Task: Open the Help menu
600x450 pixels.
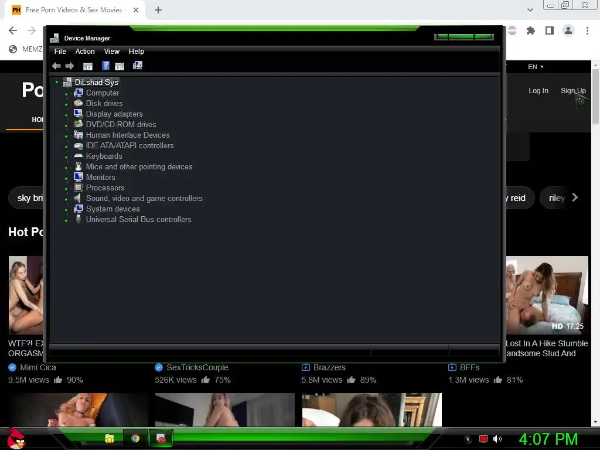Action: coord(136,52)
